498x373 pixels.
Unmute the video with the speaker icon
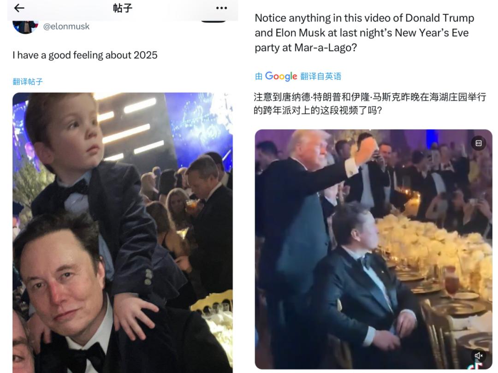(x=479, y=355)
